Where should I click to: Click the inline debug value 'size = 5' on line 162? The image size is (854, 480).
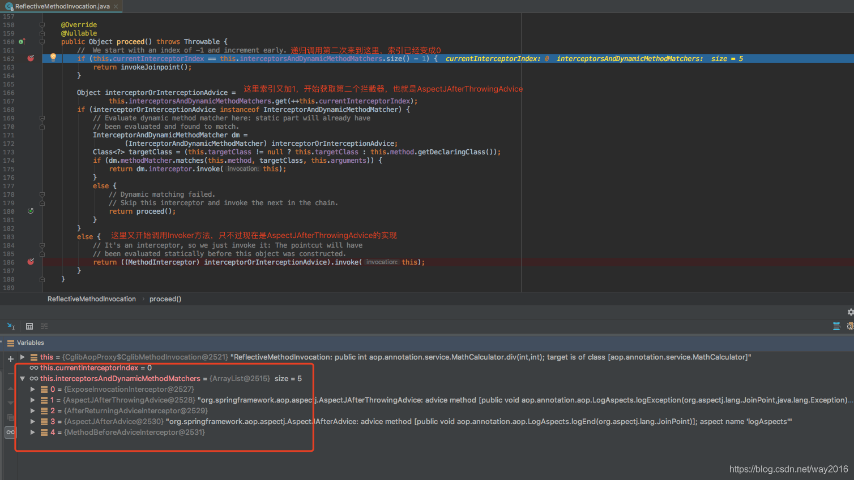727,59
